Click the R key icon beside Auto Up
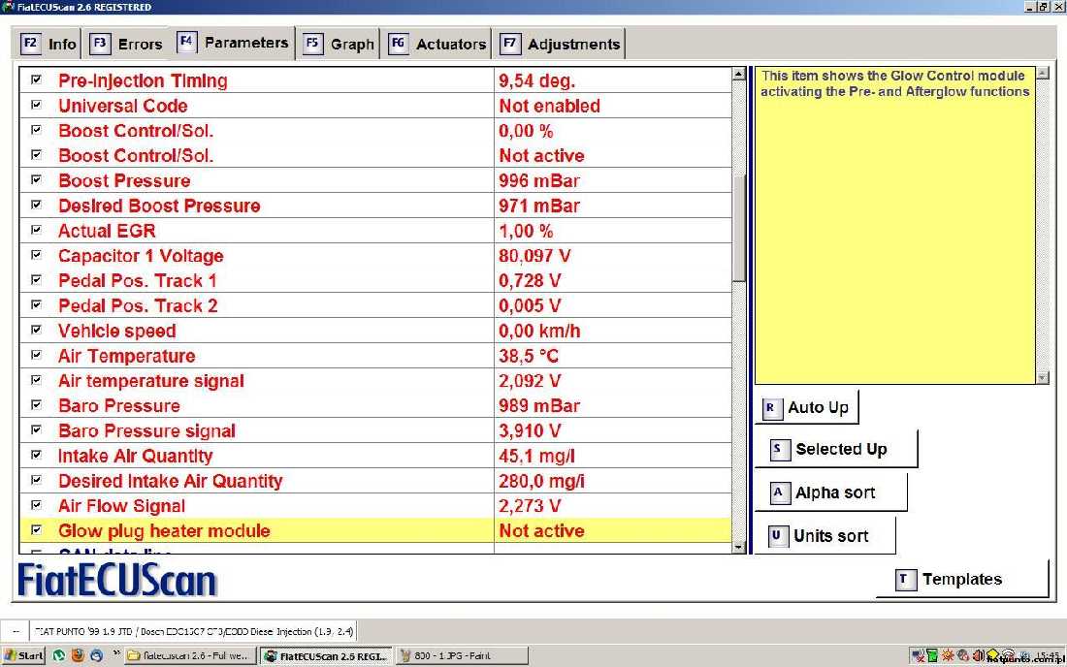The image size is (1067, 667). pos(770,408)
